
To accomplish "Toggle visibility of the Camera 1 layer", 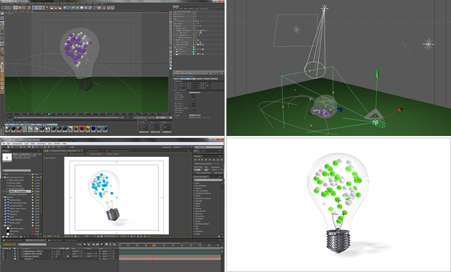I will click(3, 259).
